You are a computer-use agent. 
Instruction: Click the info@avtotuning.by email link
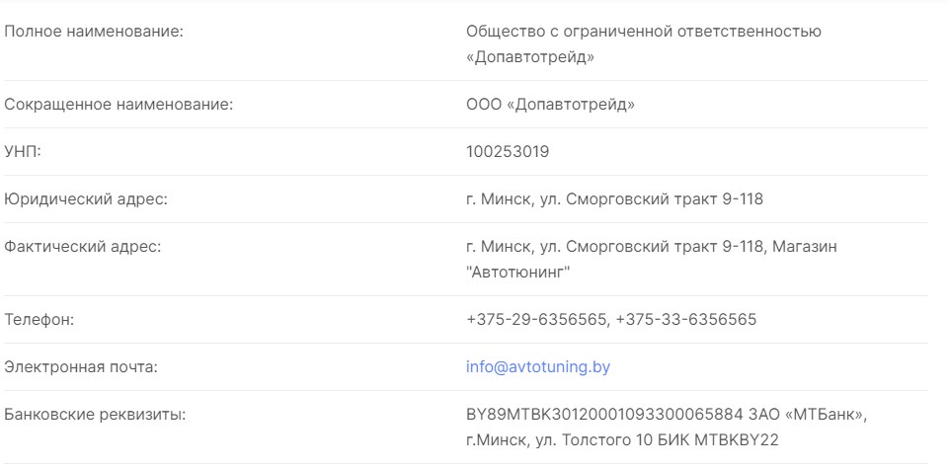pyautogui.click(x=538, y=366)
